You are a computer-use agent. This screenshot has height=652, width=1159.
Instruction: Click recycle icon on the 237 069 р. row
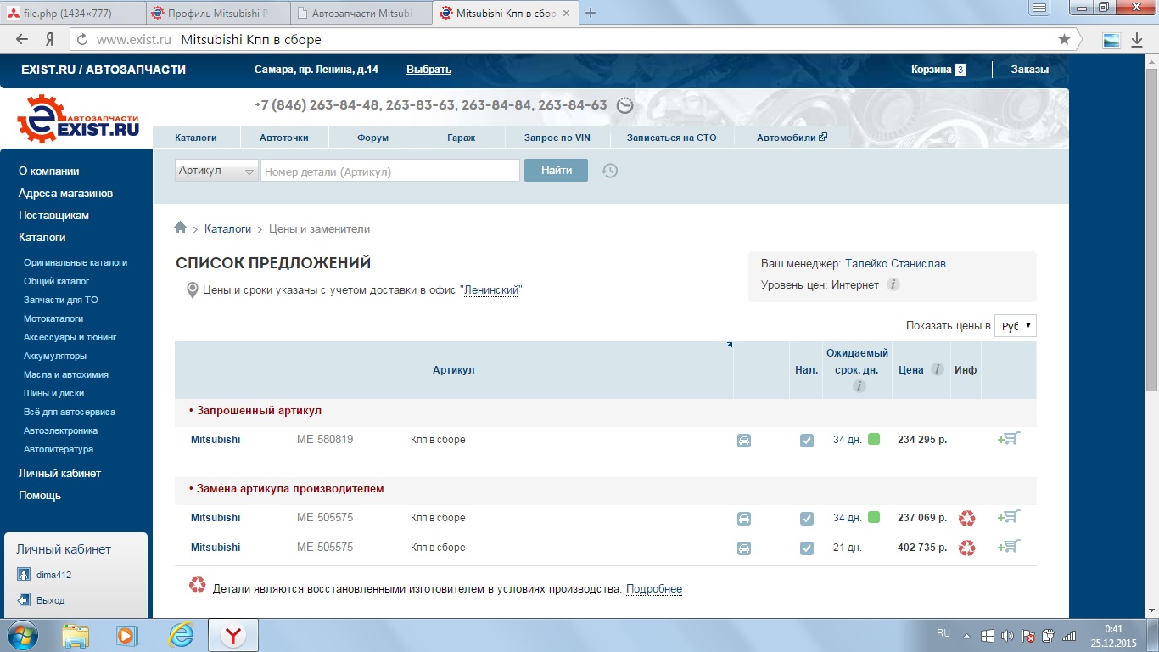[966, 518]
